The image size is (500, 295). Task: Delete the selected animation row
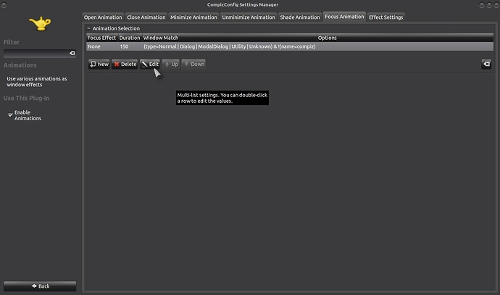[125, 64]
